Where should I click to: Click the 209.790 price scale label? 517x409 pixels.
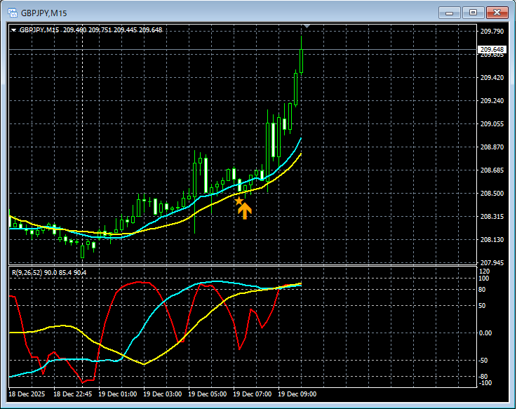491,32
